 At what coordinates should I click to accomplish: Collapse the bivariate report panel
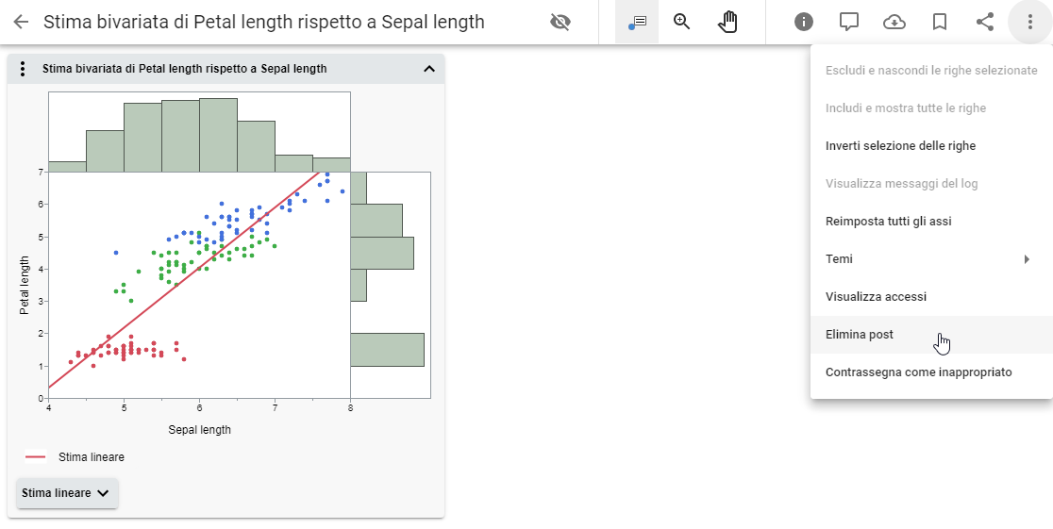click(x=429, y=69)
